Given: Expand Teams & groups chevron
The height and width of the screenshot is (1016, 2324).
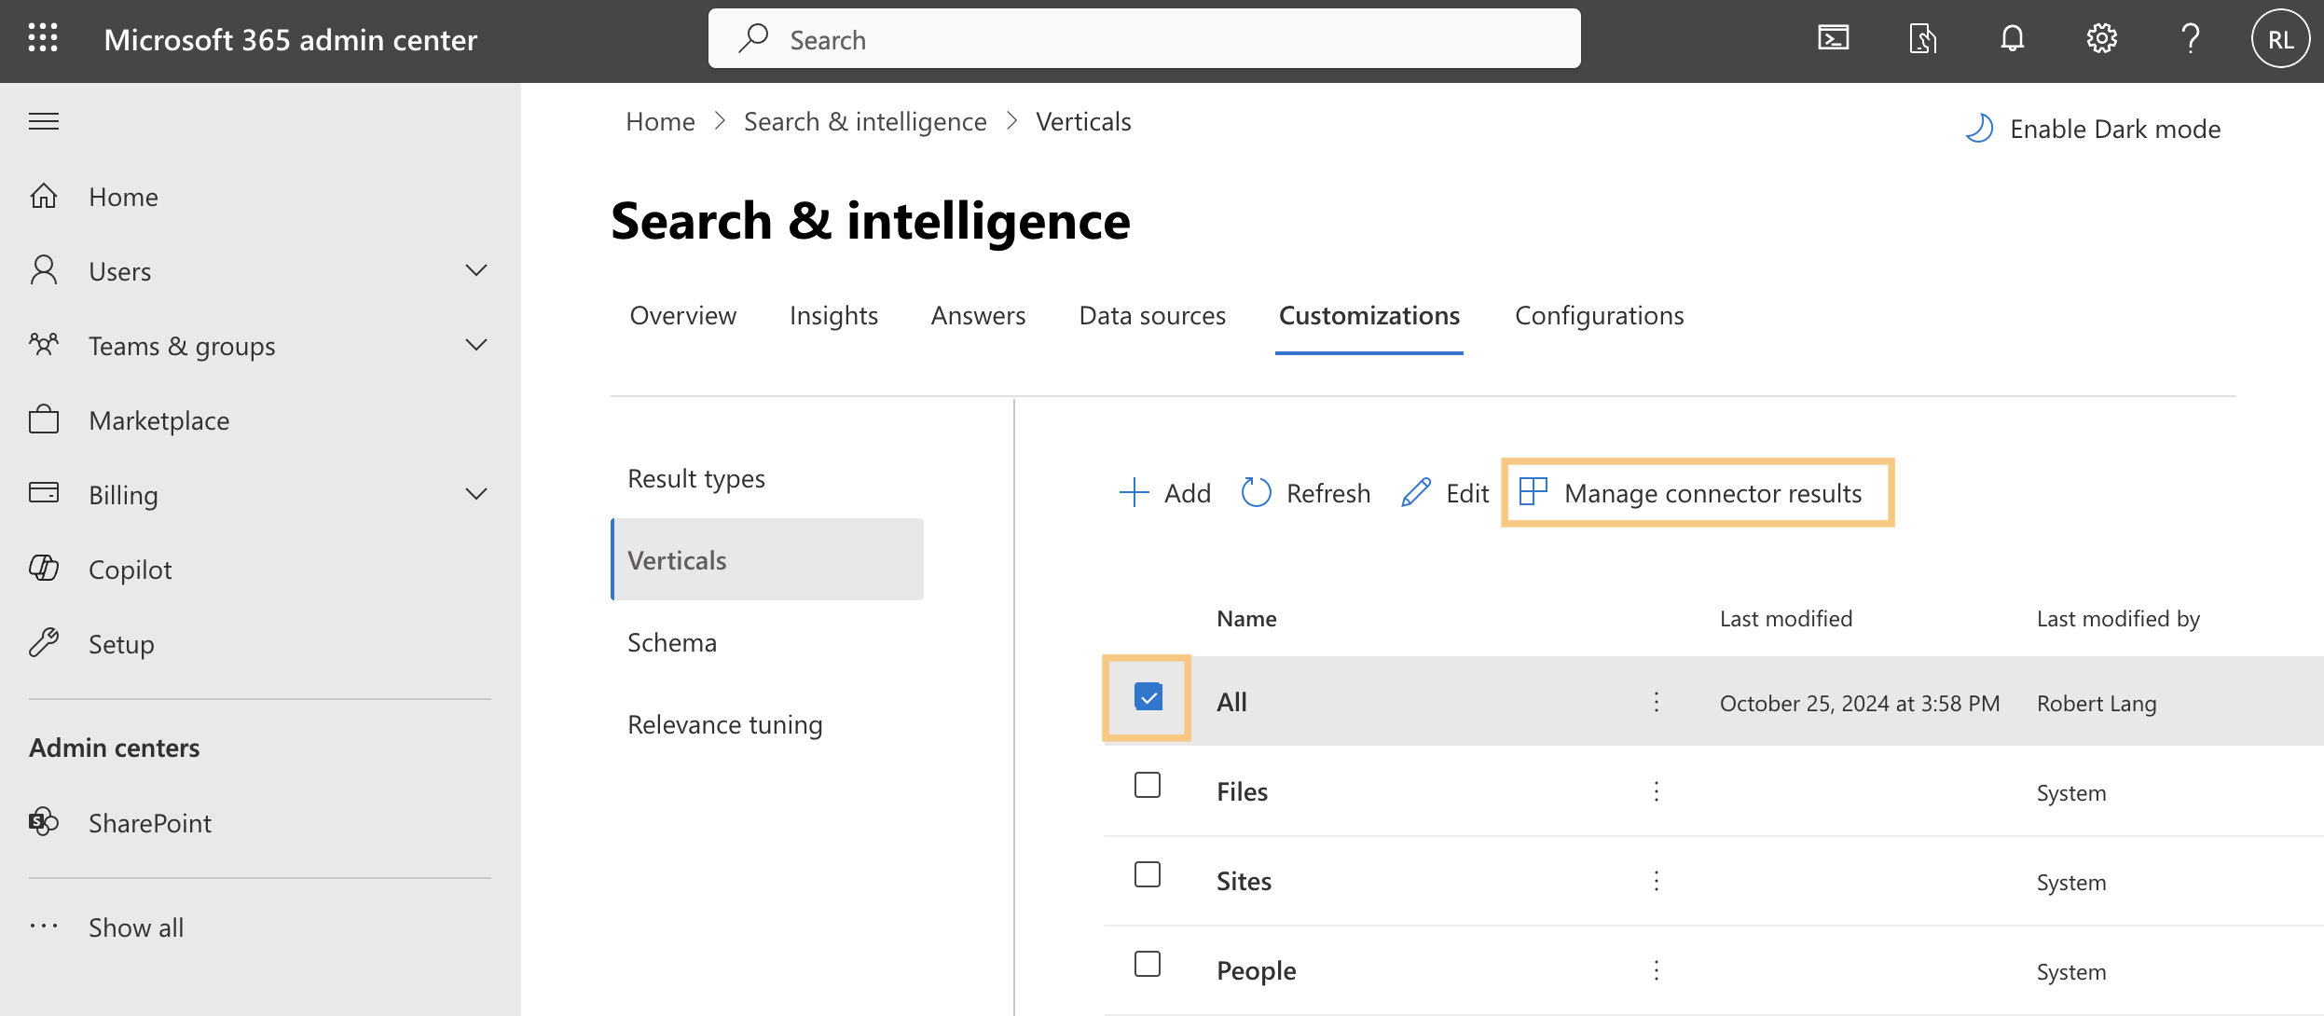Looking at the screenshot, I should (476, 346).
